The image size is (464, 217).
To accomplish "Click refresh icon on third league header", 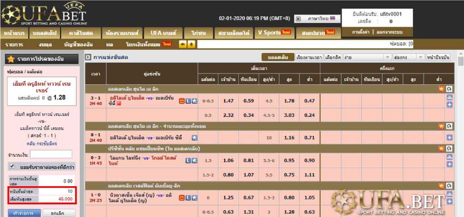I will [449, 148].
